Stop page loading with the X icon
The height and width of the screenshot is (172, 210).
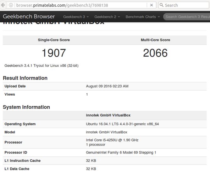[152, 5]
